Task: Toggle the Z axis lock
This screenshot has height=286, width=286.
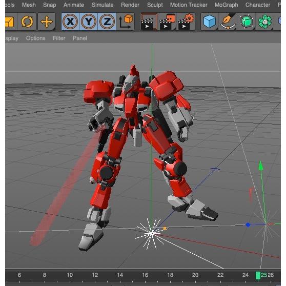Action: (x=107, y=22)
